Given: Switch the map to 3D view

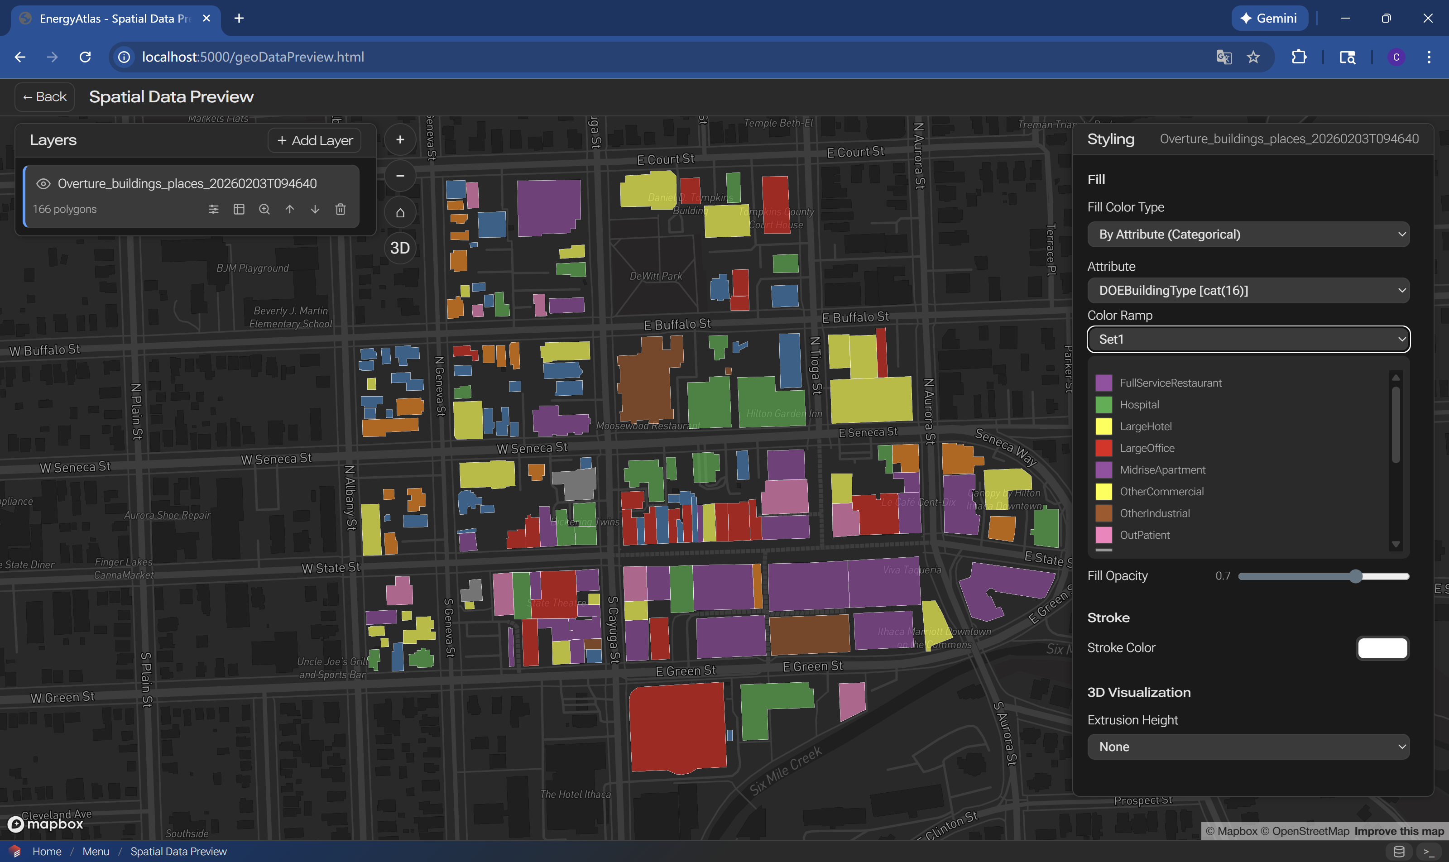Looking at the screenshot, I should [x=400, y=248].
